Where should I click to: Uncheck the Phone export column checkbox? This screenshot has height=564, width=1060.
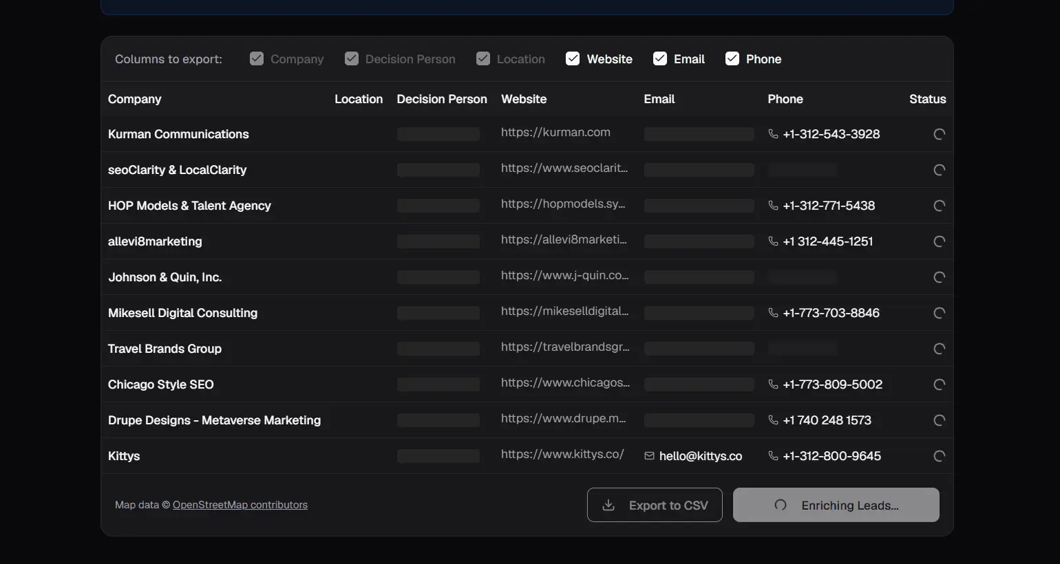(732, 58)
